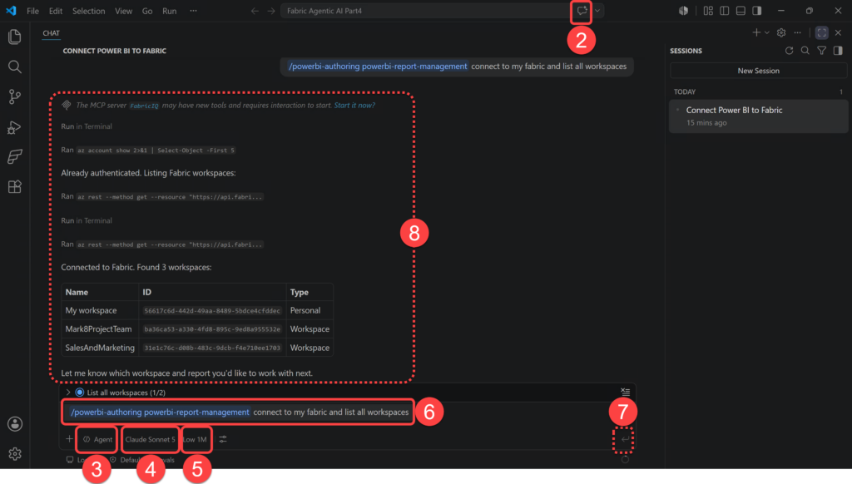The image size is (852, 484).
Task: Click the SalesAndMarketing name cell
Action: [x=100, y=348]
